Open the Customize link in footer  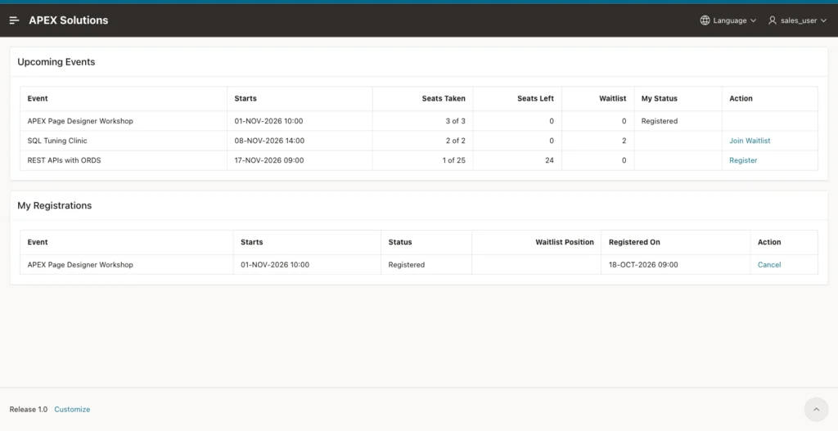point(72,410)
